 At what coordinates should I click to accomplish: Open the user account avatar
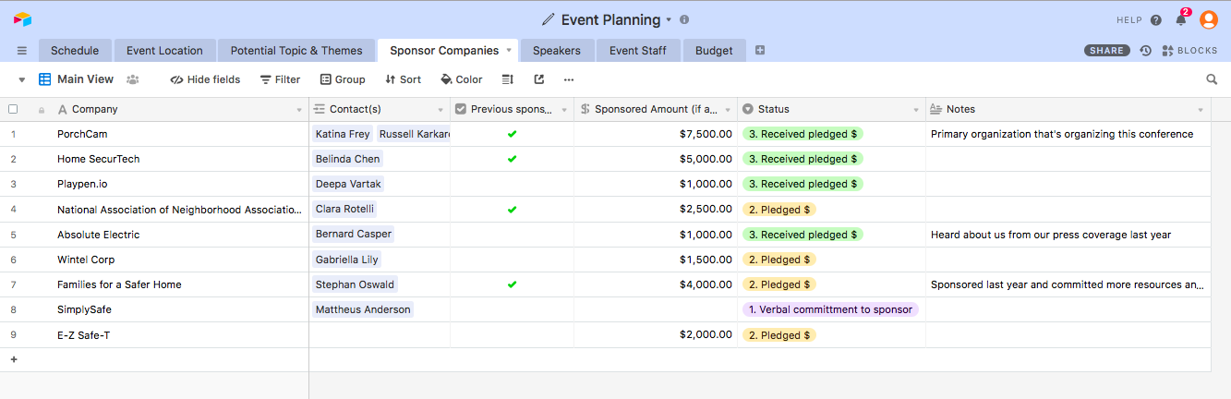point(1209,19)
